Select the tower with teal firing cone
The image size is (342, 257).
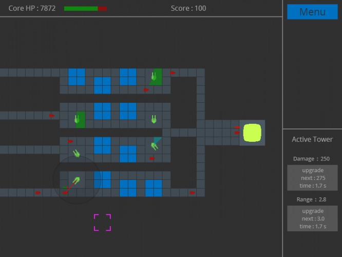coord(154,146)
